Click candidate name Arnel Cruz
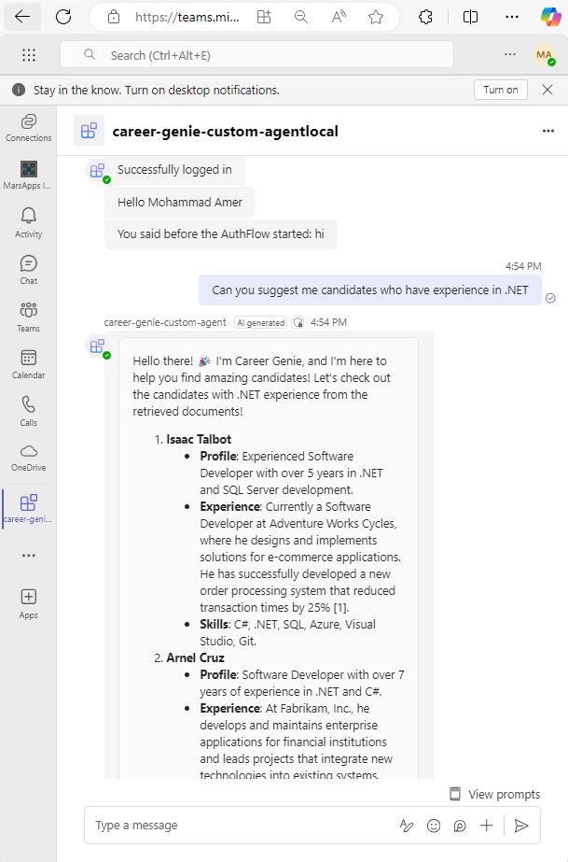Viewport: 568px width, 862px height. (195, 657)
